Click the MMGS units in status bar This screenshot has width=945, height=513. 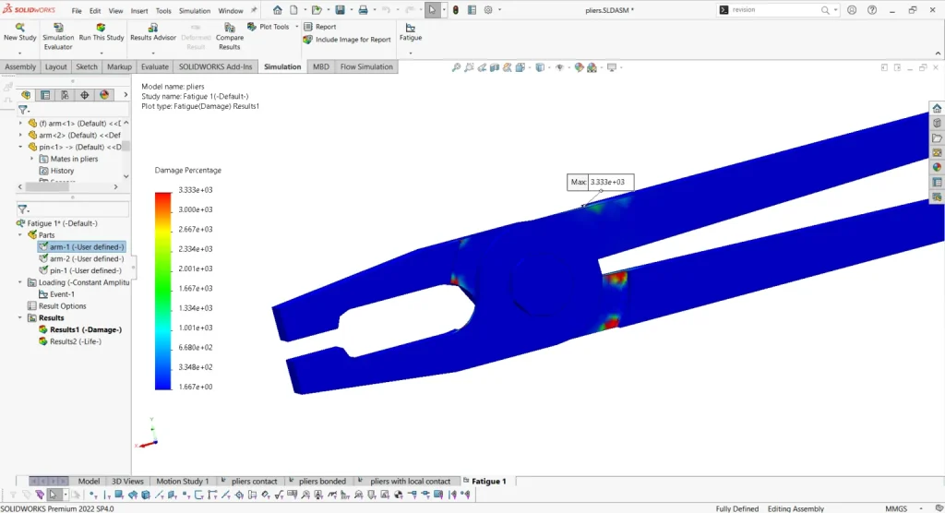click(x=895, y=508)
